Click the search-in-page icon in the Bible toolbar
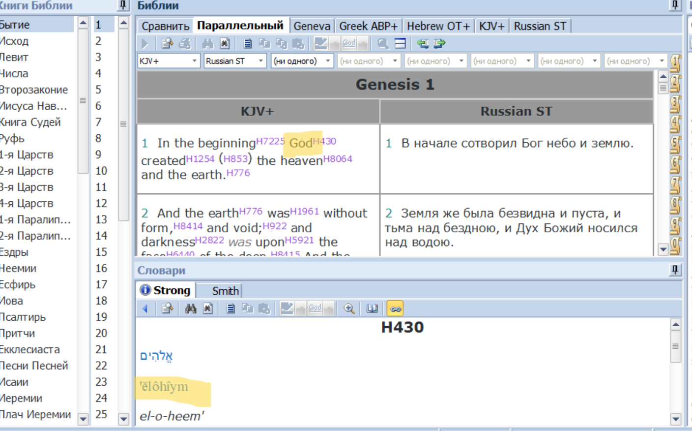 tap(225, 44)
